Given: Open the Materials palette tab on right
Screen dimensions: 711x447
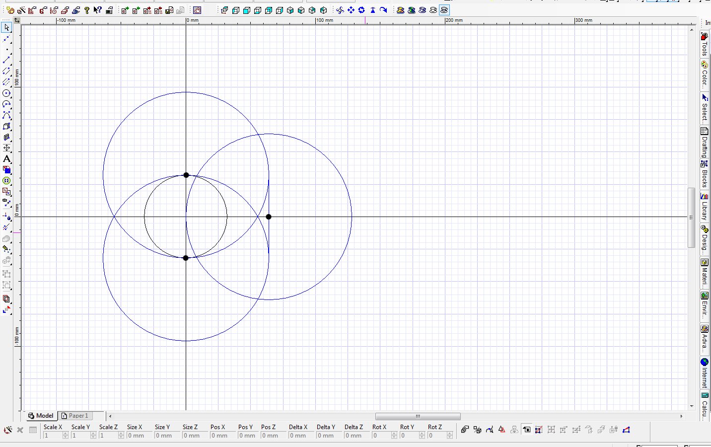Looking at the screenshot, I should point(705,273).
